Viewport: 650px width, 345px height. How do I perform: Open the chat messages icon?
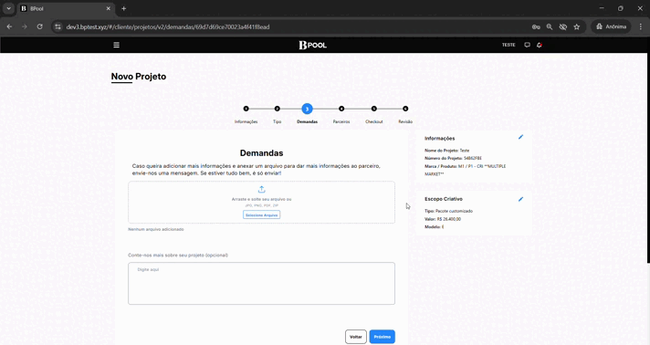(x=527, y=45)
